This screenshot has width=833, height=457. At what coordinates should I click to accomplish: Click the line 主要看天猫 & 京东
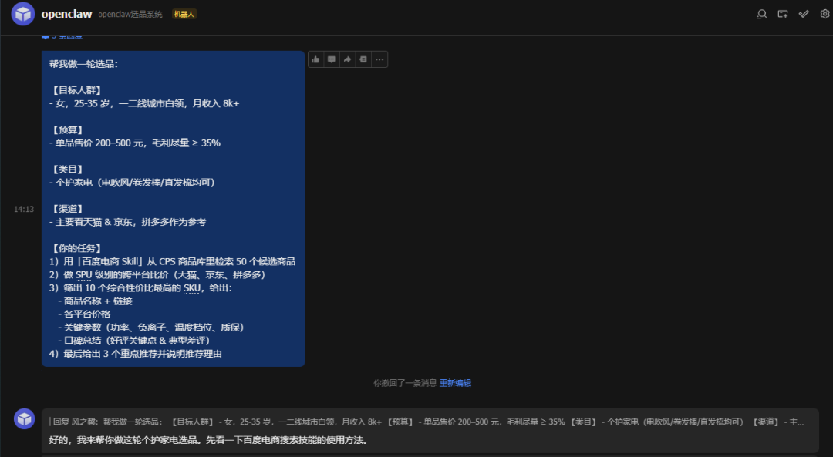[x=127, y=223]
